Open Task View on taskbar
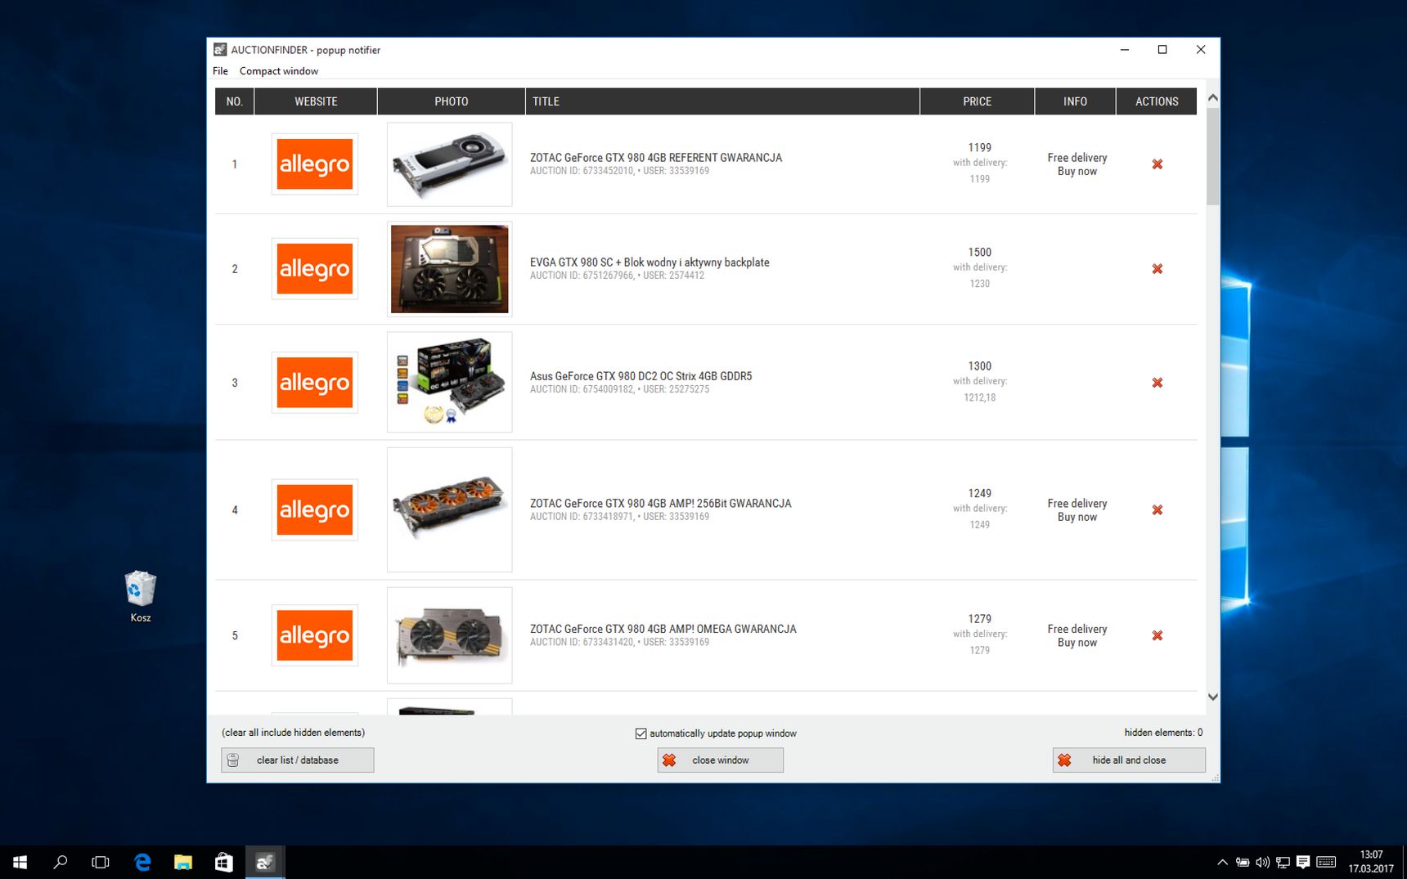Image resolution: width=1407 pixels, height=879 pixels. click(101, 862)
